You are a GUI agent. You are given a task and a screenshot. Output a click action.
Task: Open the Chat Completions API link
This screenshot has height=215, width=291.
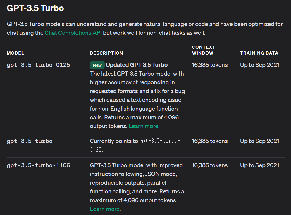(73, 33)
